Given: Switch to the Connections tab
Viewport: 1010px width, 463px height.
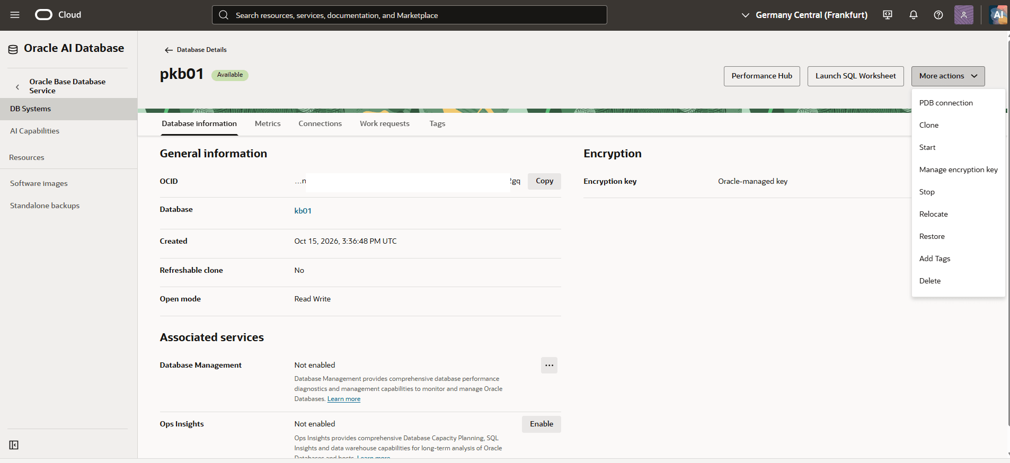Looking at the screenshot, I should (x=320, y=123).
